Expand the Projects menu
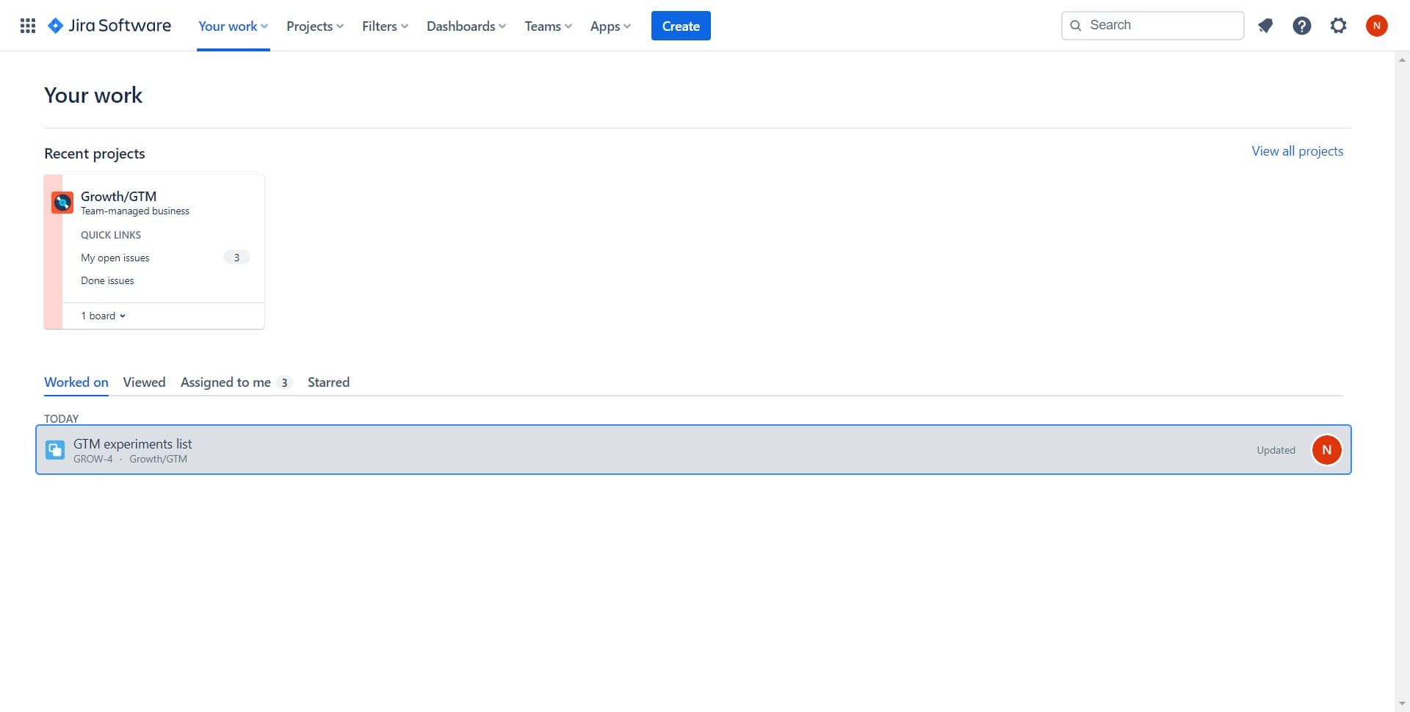This screenshot has height=712, width=1410. (314, 26)
